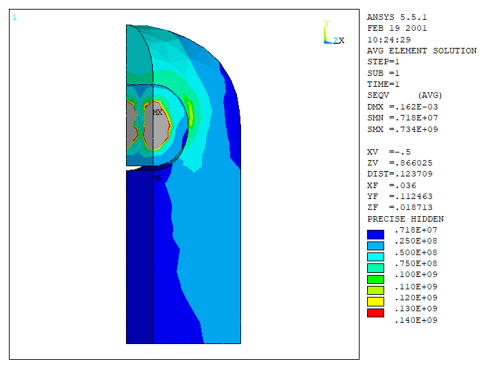Click the SEQV (AVG) label
The image size is (489, 368).
pyautogui.click(x=405, y=95)
